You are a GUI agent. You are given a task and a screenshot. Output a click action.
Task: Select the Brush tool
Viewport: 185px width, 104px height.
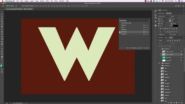(x=2, y=29)
